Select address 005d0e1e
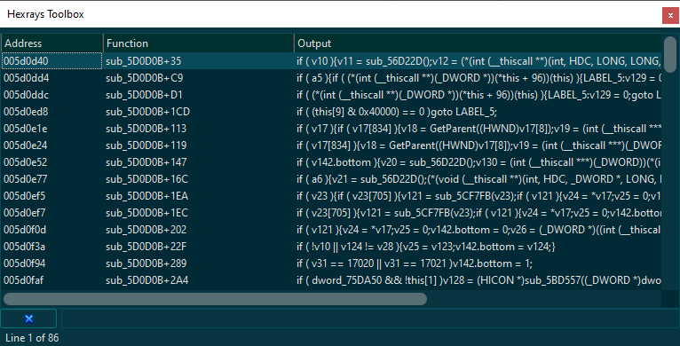 point(26,129)
